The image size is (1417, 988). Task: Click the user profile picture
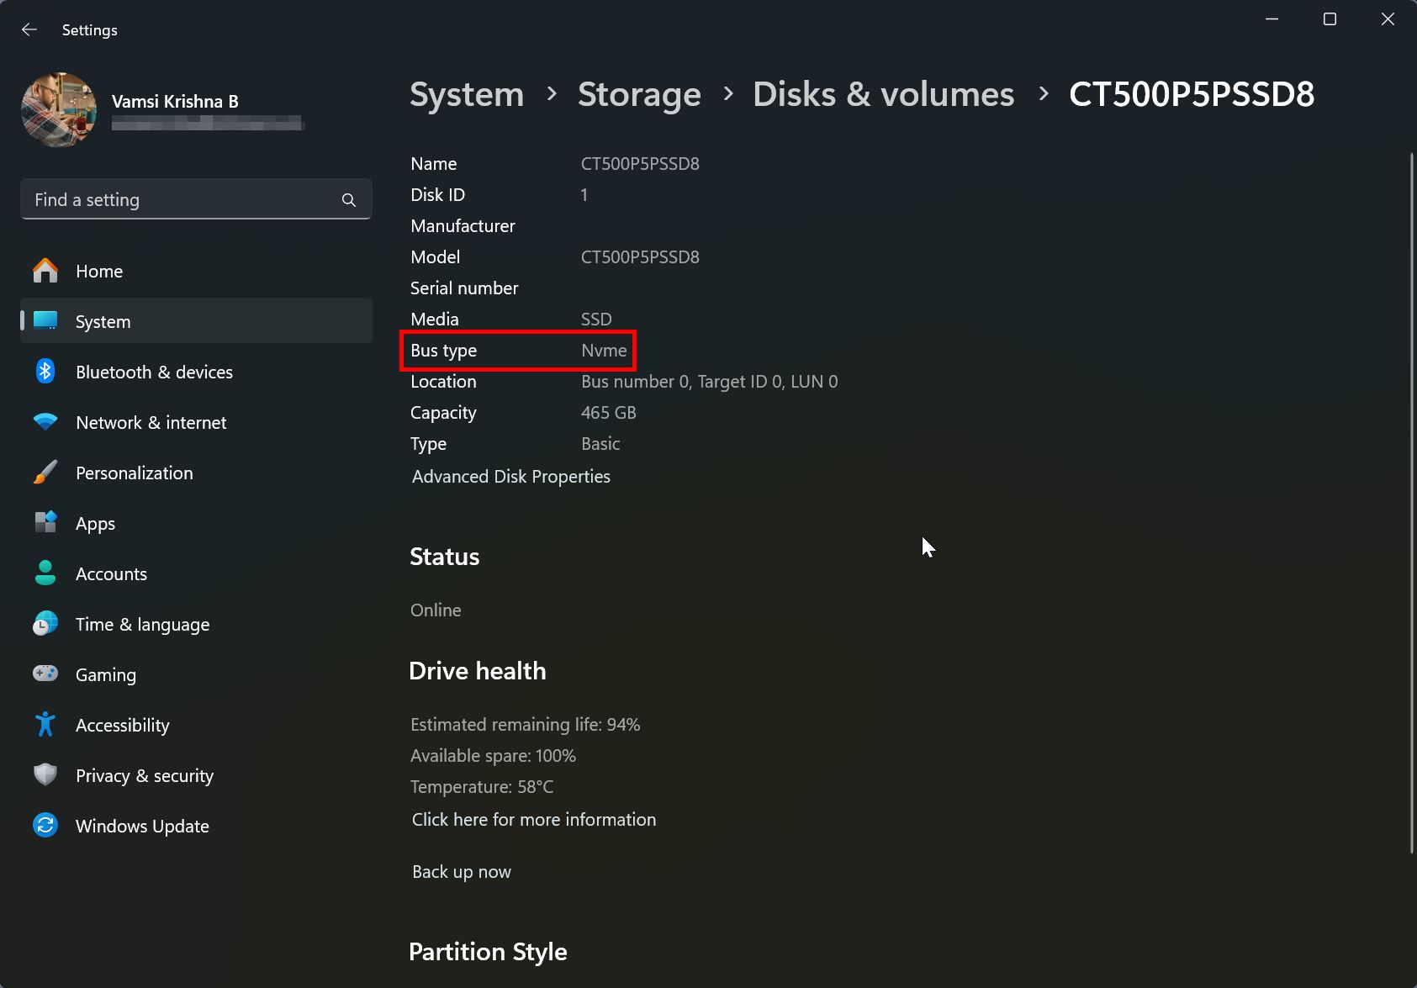coord(59,110)
